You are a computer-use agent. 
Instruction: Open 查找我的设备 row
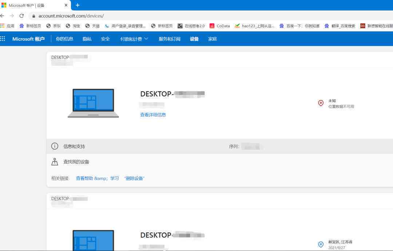[x=219, y=162]
